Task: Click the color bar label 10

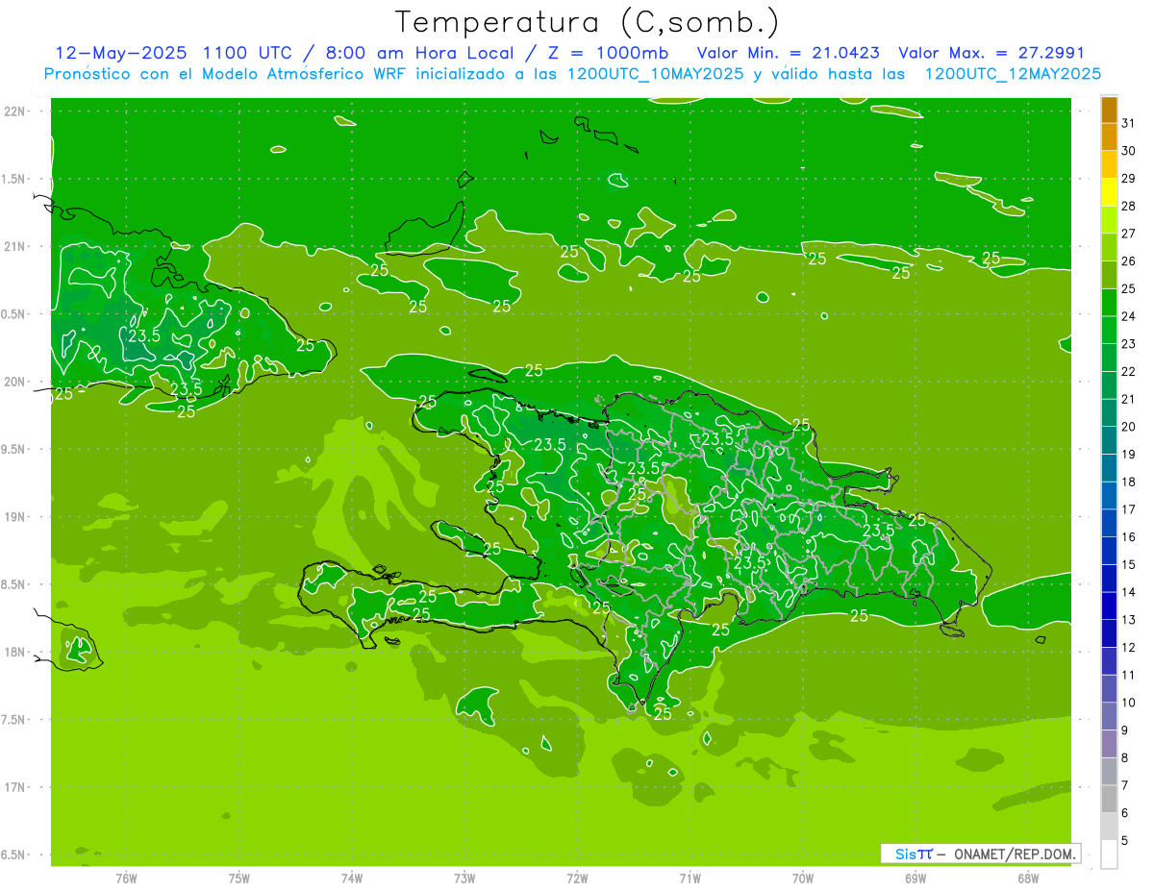Action: click(x=1129, y=703)
